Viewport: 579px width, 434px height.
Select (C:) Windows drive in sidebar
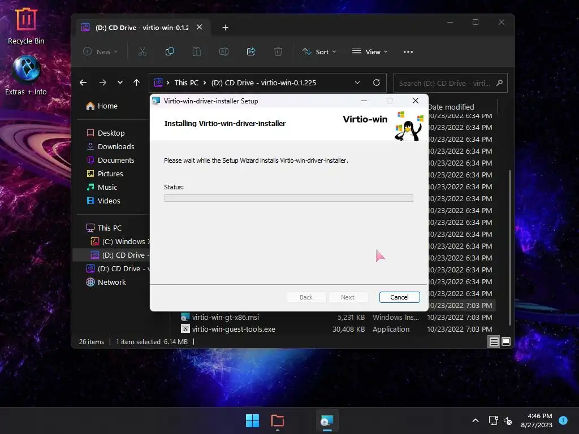pyautogui.click(x=120, y=241)
